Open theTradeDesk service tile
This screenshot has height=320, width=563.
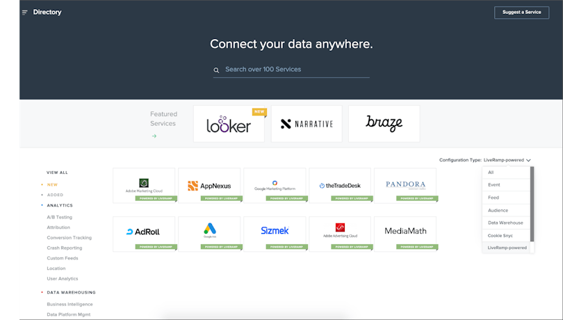(x=340, y=186)
